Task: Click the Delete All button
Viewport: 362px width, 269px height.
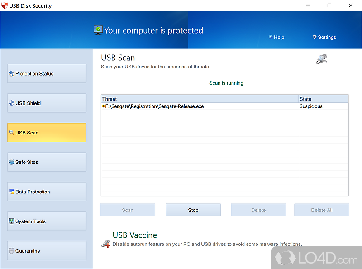Action: [322, 210]
